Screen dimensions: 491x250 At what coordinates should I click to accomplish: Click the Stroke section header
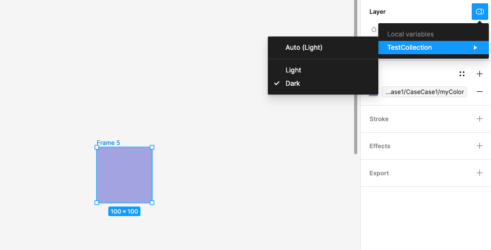tap(379, 119)
